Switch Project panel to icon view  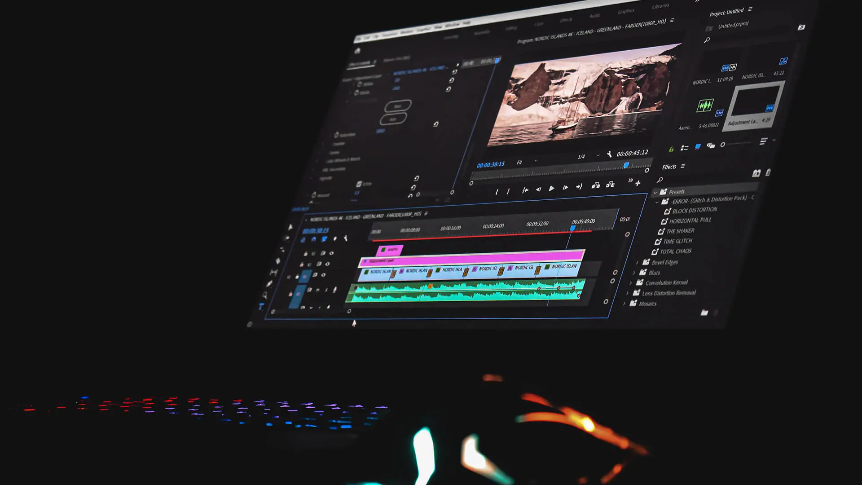[697, 146]
